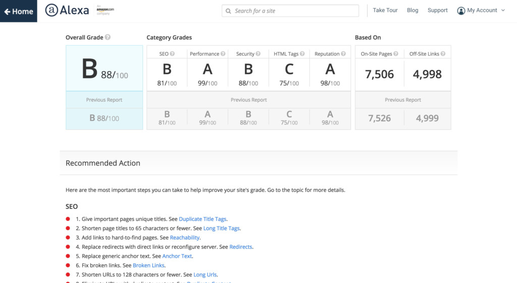This screenshot has width=517, height=283.
Task: Expand the My Account dropdown
Action: coord(481,11)
